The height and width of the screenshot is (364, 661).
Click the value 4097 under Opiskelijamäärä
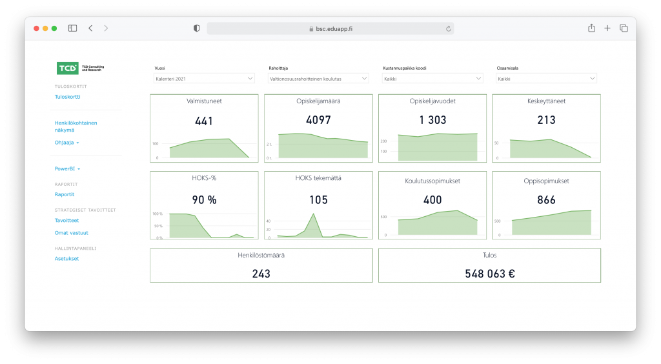tap(318, 120)
